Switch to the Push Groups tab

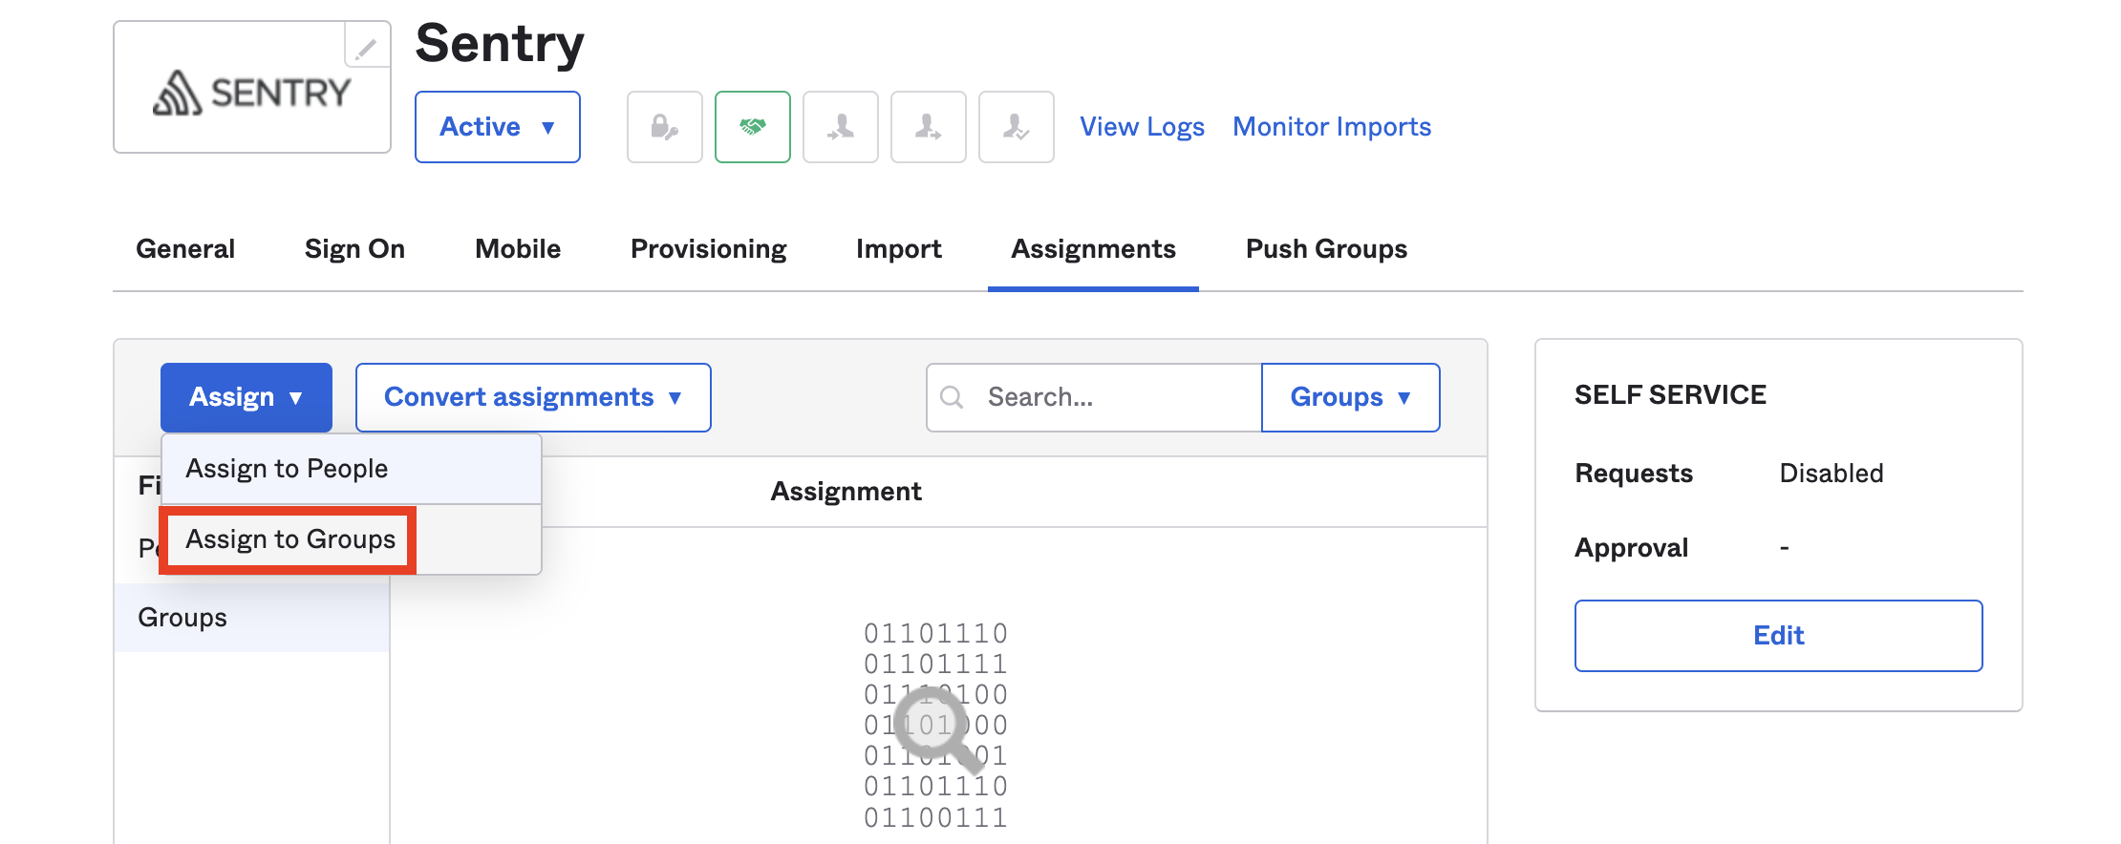coord(1325,249)
